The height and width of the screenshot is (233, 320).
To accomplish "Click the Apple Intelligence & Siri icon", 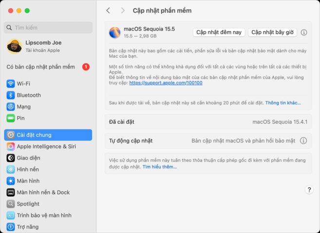I will (x=10, y=147).
